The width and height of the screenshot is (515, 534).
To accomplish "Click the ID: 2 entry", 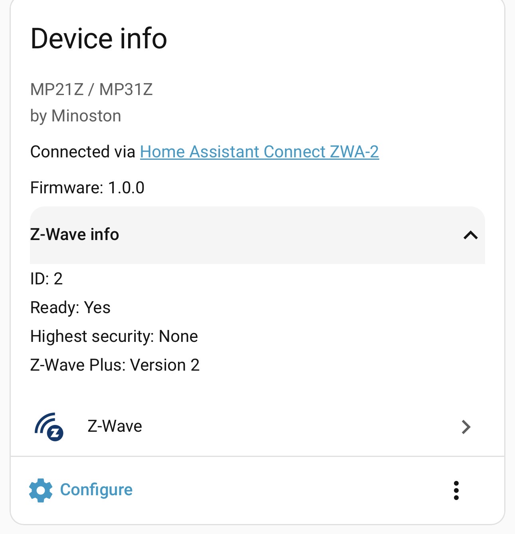I will click(46, 279).
